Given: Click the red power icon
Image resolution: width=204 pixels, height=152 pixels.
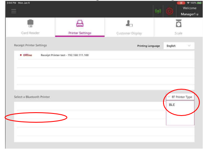Looking at the screenshot, I should pyautogui.click(x=169, y=11).
